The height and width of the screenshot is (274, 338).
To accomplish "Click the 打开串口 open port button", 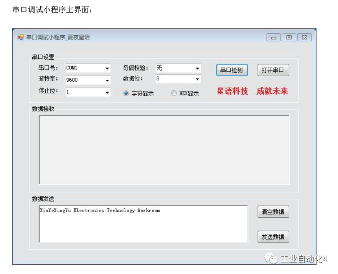I will click(x=273, y=70).
